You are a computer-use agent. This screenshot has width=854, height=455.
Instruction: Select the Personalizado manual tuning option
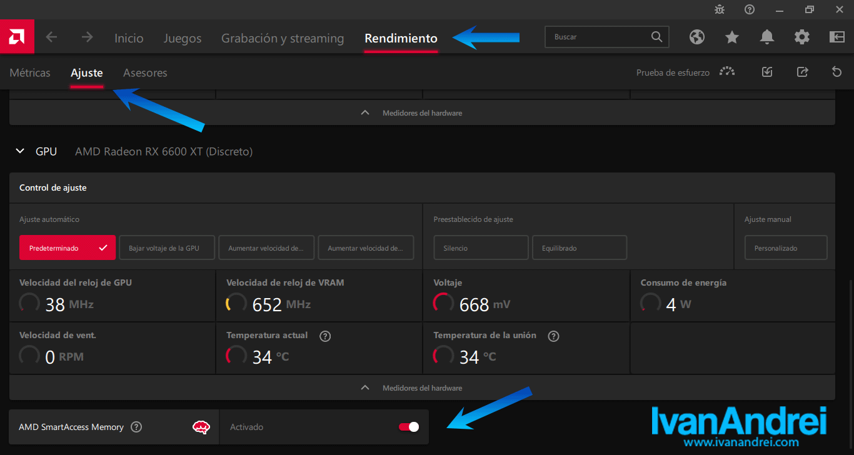tap(785, 247)
